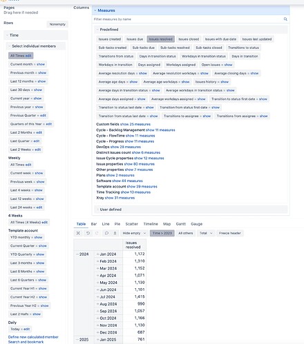Click Search and bookmark link
The image size is (304, 344).
click(26, 342)
